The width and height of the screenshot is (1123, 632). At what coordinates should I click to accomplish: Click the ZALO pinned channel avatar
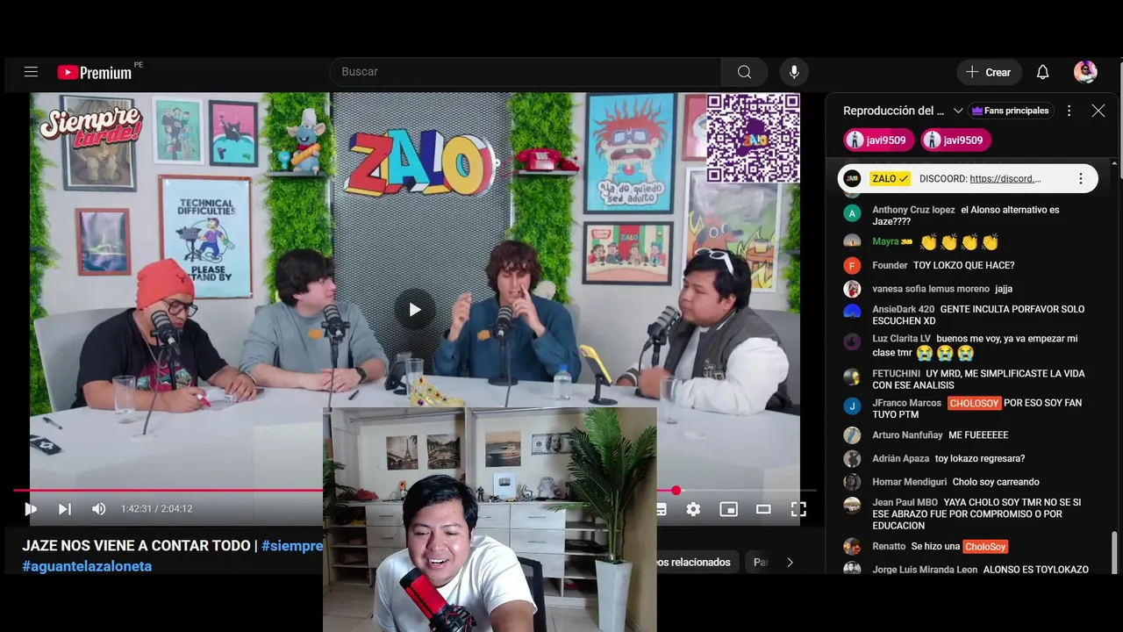click(x=852, y=178)
